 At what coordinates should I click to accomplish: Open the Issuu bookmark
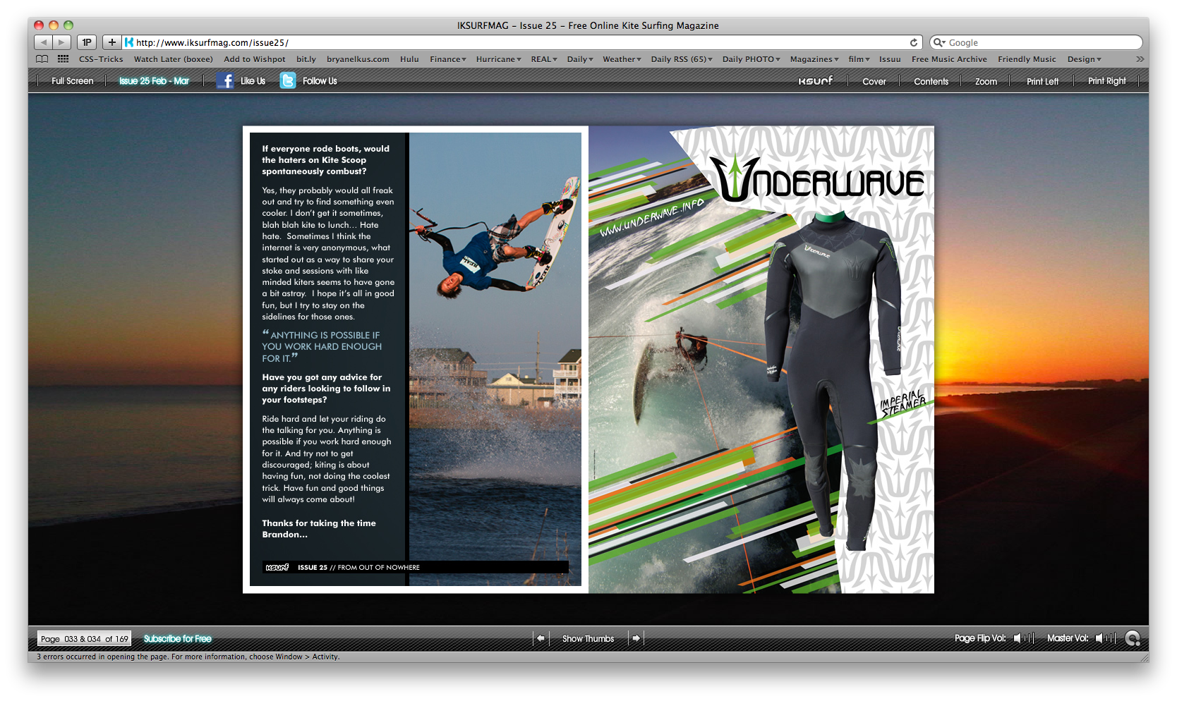[890, 59]
